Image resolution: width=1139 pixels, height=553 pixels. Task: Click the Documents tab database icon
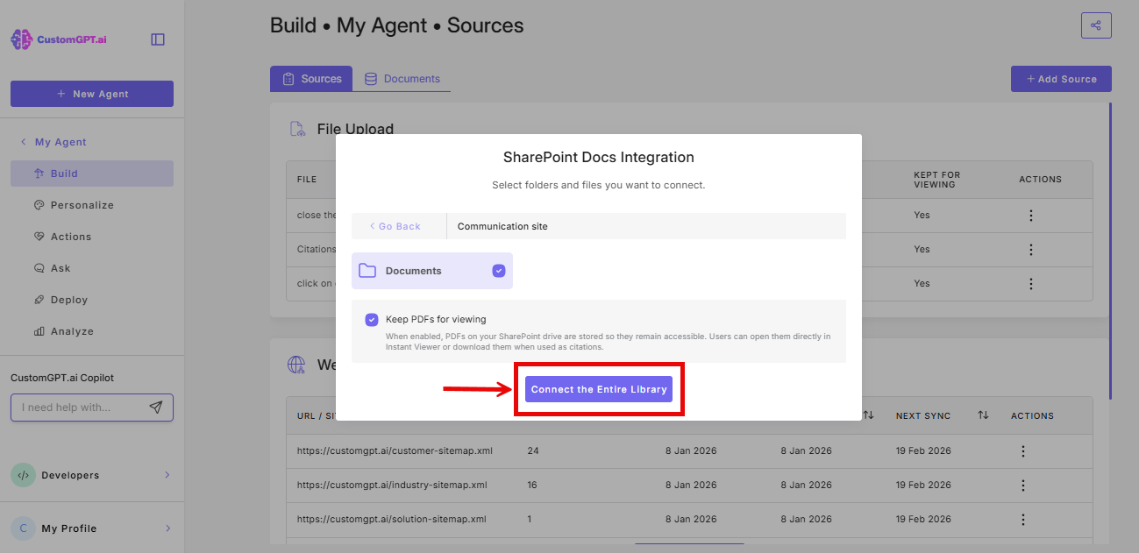pos(371,79)
